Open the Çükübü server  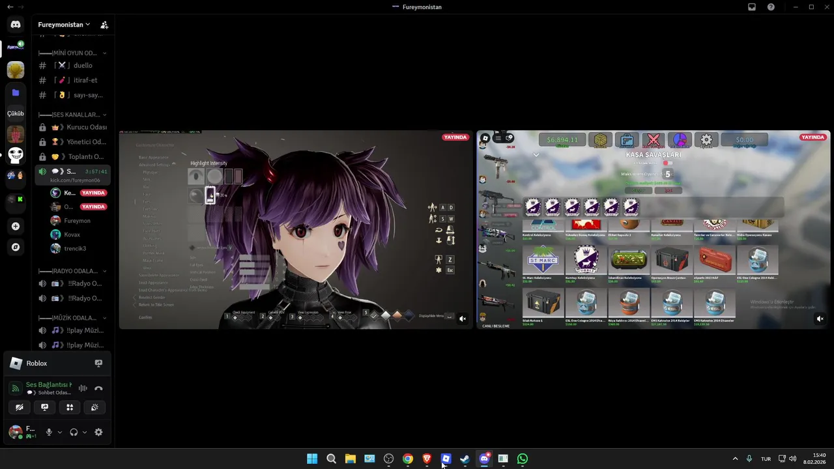16,113
